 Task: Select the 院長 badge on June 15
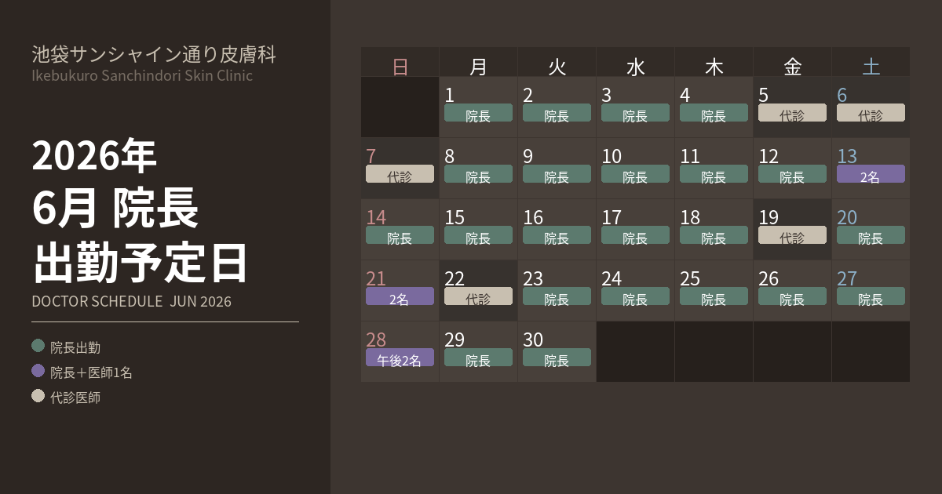coord(478,235)
